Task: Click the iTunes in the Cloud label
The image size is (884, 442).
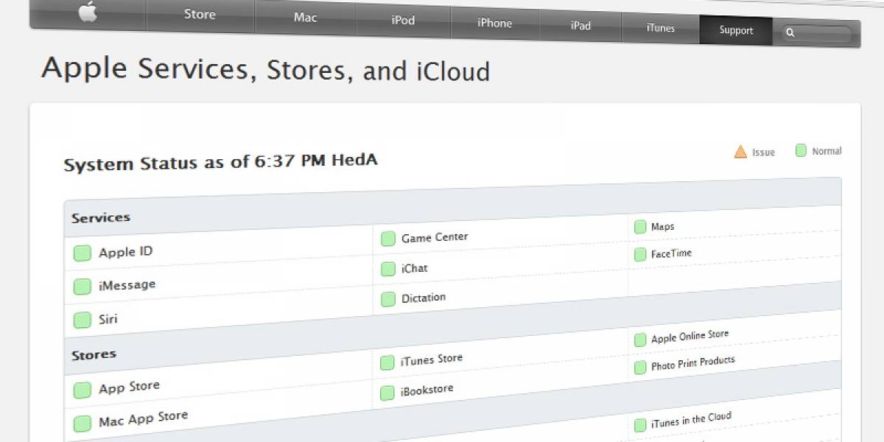Action: coord(691,421)
